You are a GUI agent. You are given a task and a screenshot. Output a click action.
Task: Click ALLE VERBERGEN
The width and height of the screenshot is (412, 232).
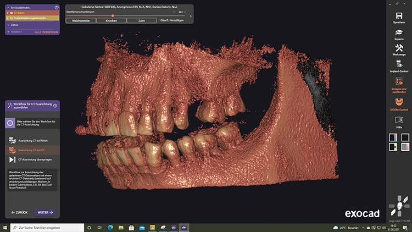[46, 32]
